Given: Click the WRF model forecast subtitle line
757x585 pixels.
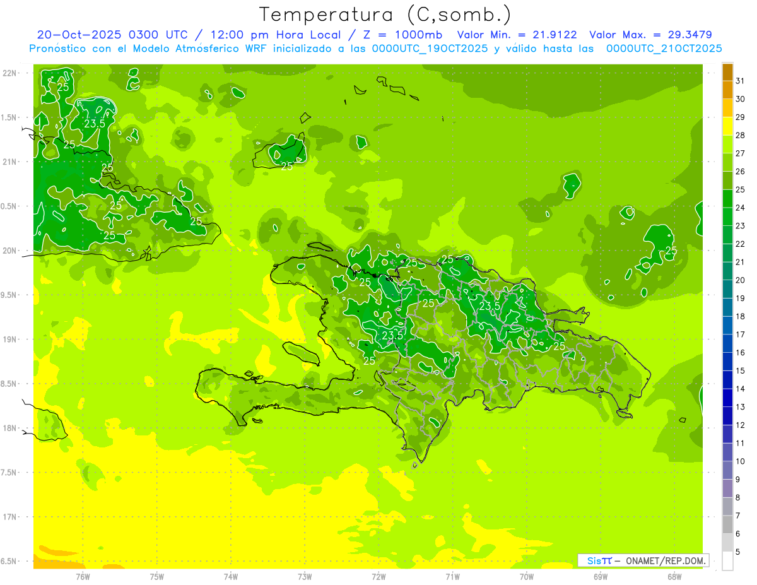Looking at the screenshot, I should [x=375, y=49].
